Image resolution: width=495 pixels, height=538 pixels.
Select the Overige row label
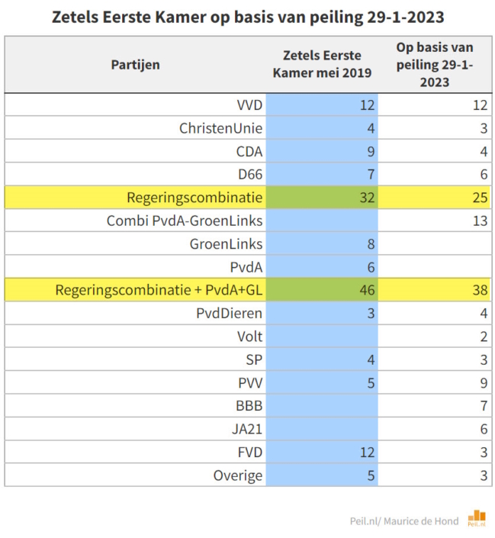tap(238, 475)
